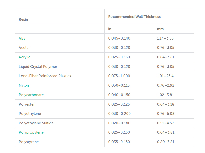205x153 pixels.
Task: Open the Acrylic resin link
Action: click(25, 57)
